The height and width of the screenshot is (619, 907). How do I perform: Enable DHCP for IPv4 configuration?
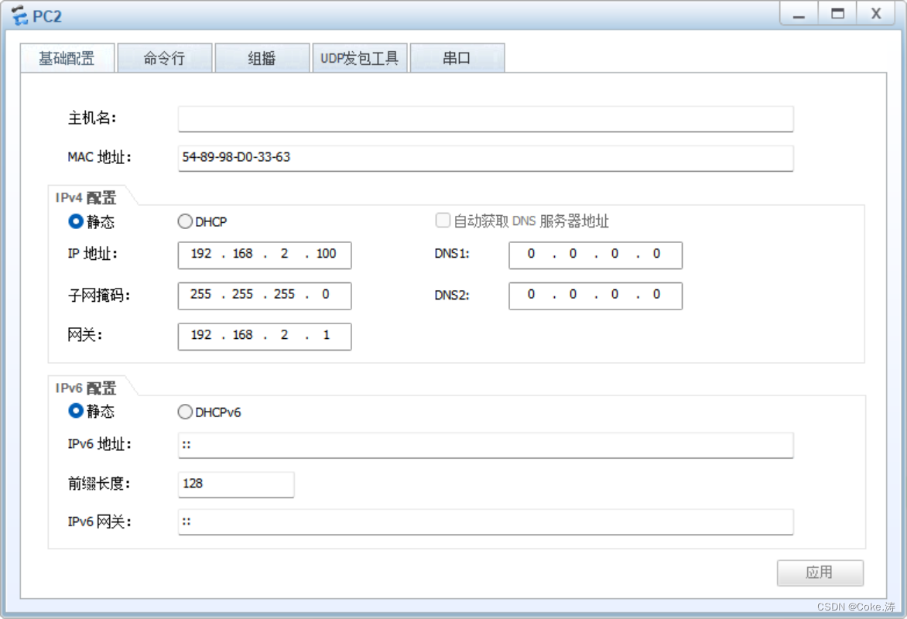185,221
